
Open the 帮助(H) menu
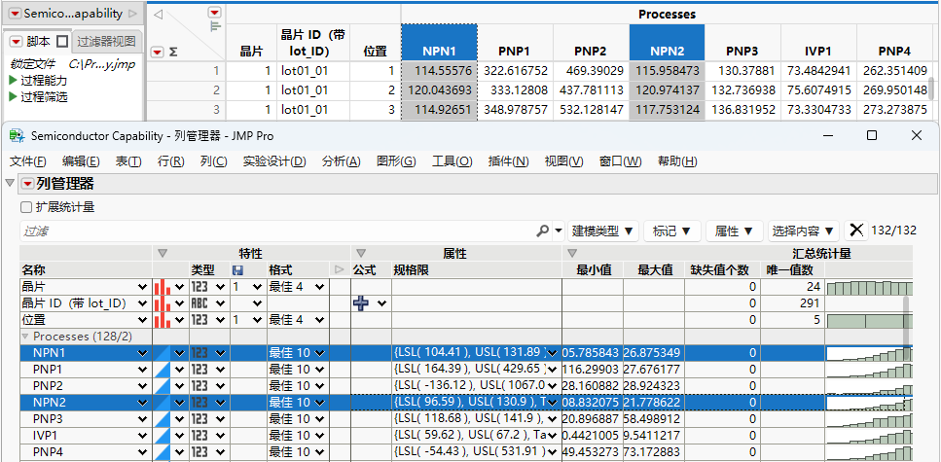pos(677,161)
